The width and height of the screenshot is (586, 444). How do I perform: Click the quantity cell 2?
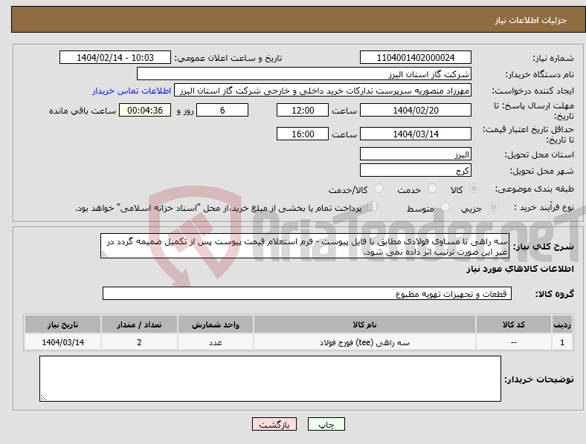click(x=139, y=342)
